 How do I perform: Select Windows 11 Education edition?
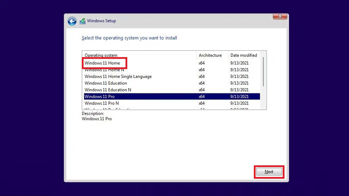click(x=172, y=83)
